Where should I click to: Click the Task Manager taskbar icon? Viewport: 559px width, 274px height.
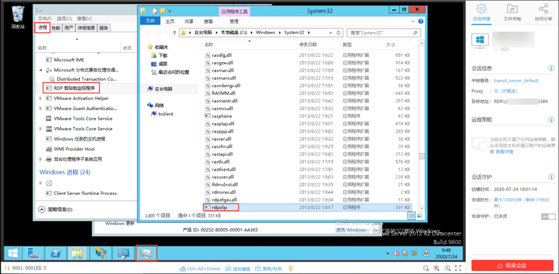[x=147, y=253]
